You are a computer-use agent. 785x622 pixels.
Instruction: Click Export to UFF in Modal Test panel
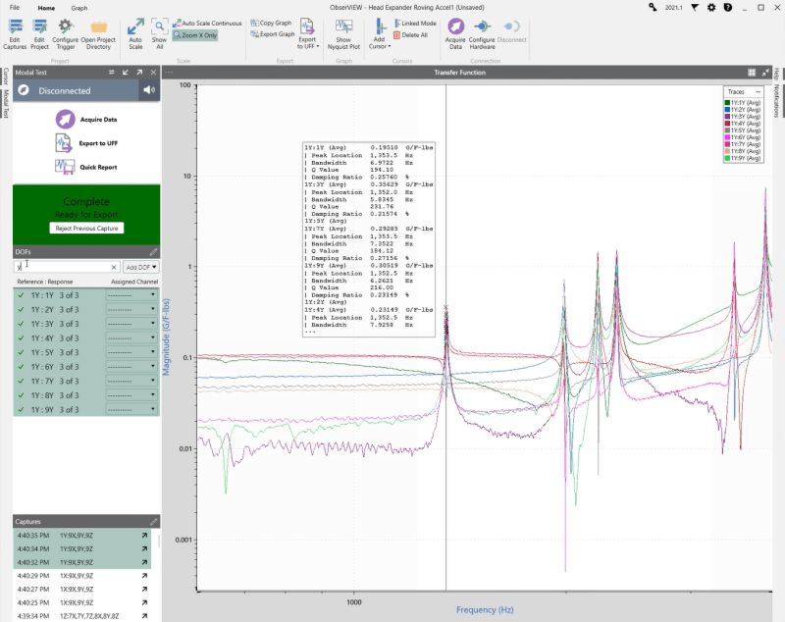coord(86,143)
